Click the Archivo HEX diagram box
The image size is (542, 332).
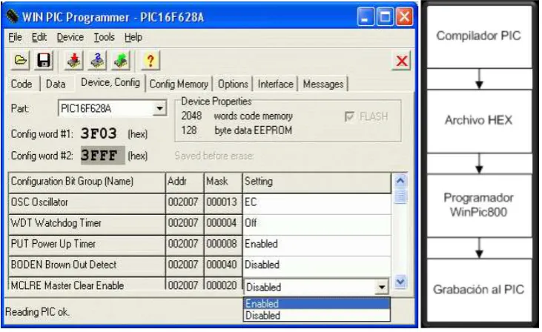479,121
